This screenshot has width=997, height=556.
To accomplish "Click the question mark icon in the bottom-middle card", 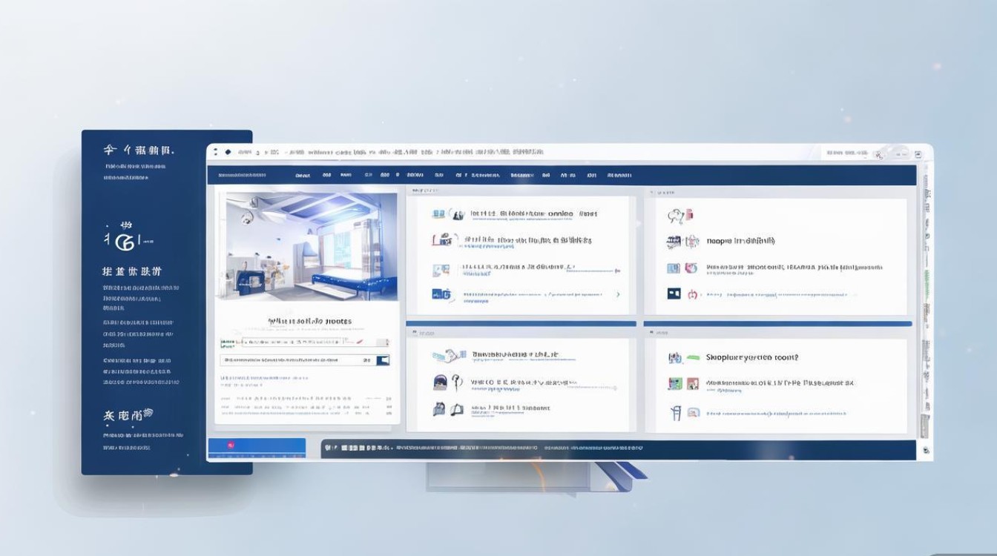I will [456, 383].
